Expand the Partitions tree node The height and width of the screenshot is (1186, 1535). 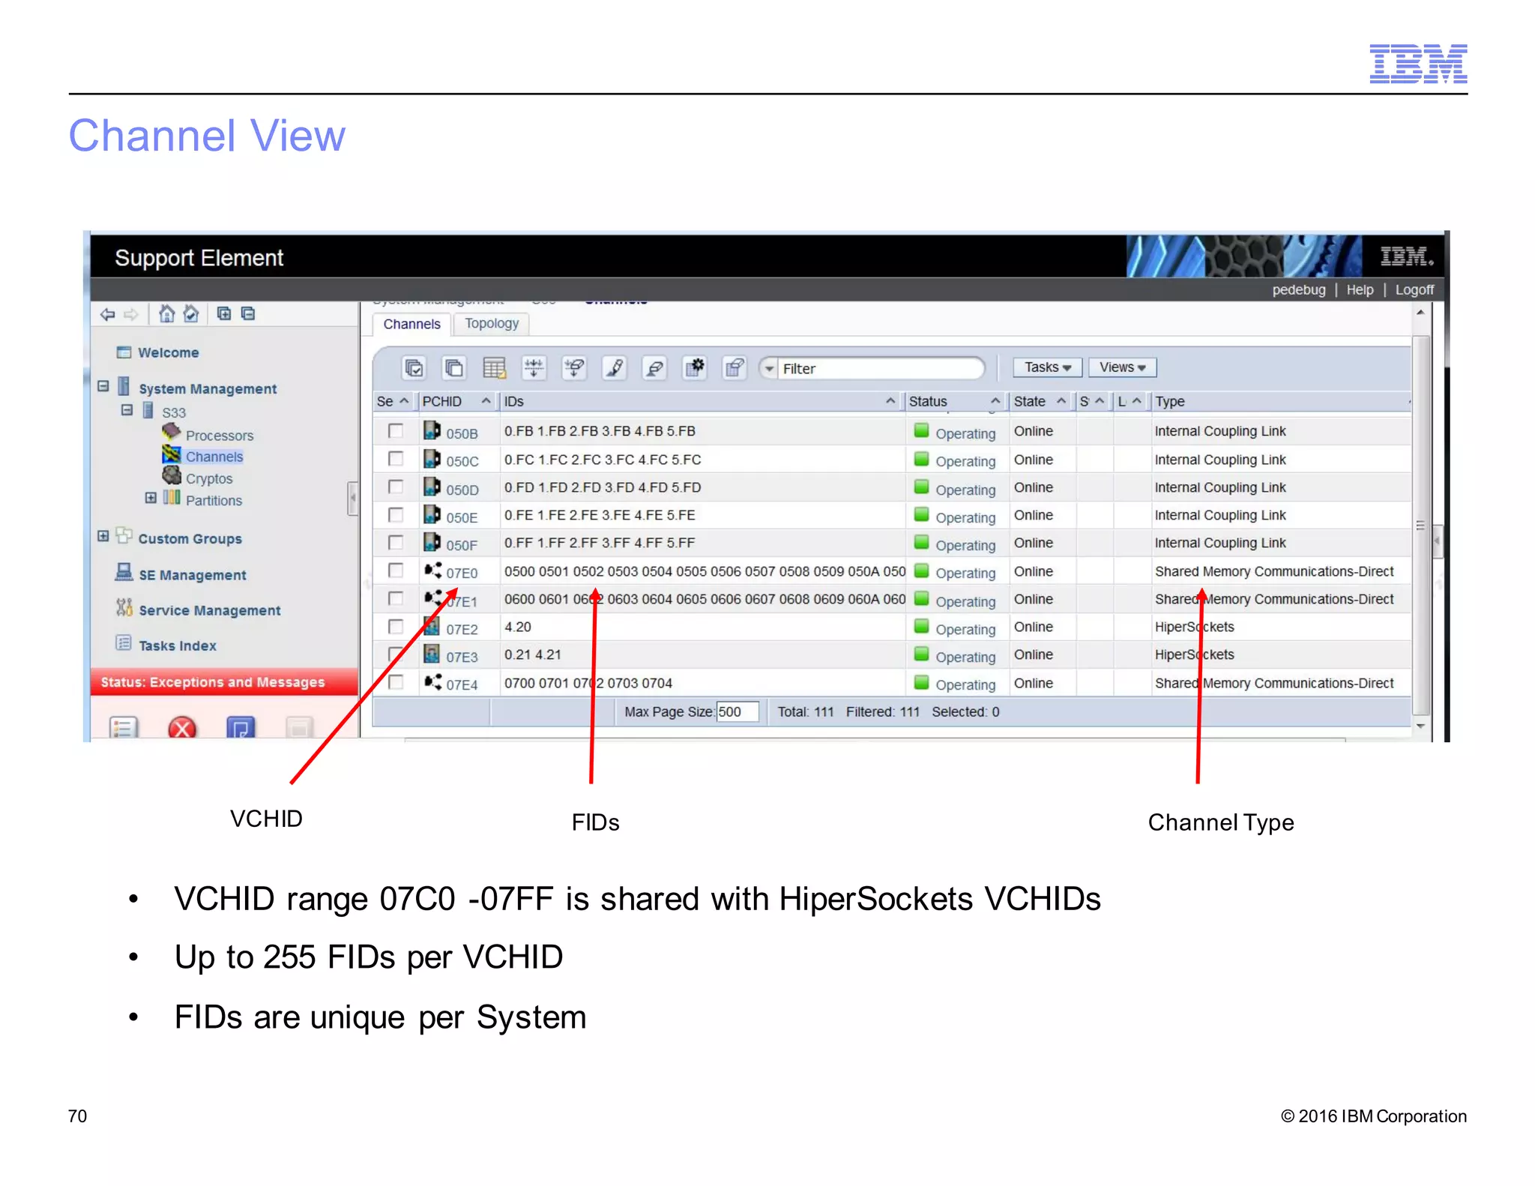(151, 498)
